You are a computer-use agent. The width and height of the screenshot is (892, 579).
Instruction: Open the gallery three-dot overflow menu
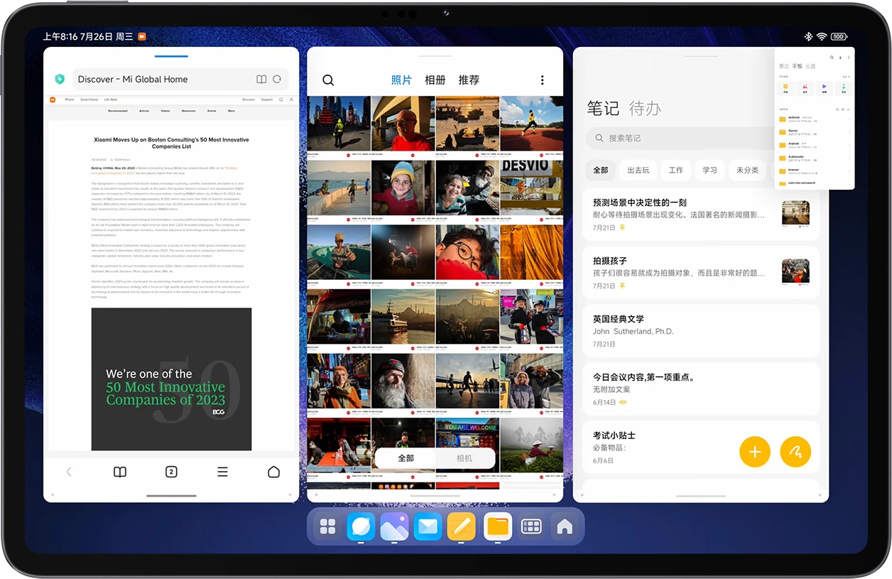click(542, 80)
